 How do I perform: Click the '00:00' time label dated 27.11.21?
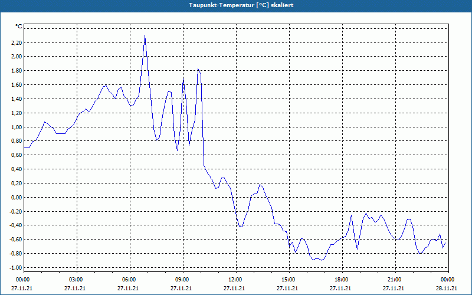[x=24, y=280]
